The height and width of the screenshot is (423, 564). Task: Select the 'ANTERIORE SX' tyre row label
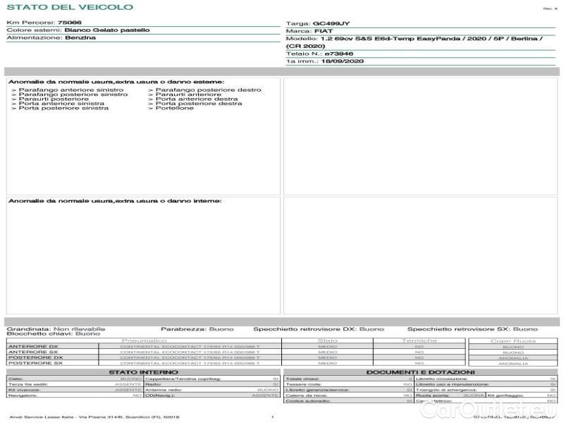(x=33, y=352)
